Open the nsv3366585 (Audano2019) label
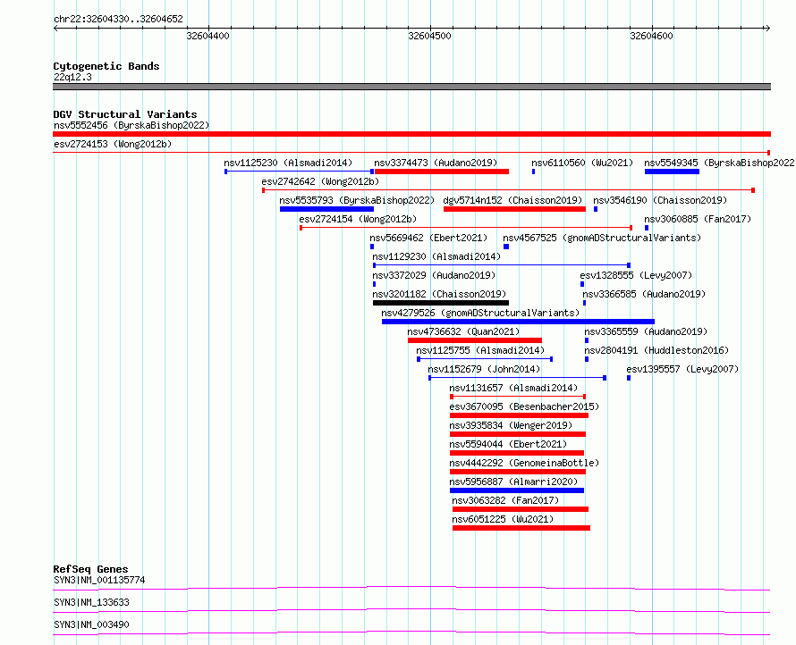Screen dimensions: 796x645 point(644,294)
